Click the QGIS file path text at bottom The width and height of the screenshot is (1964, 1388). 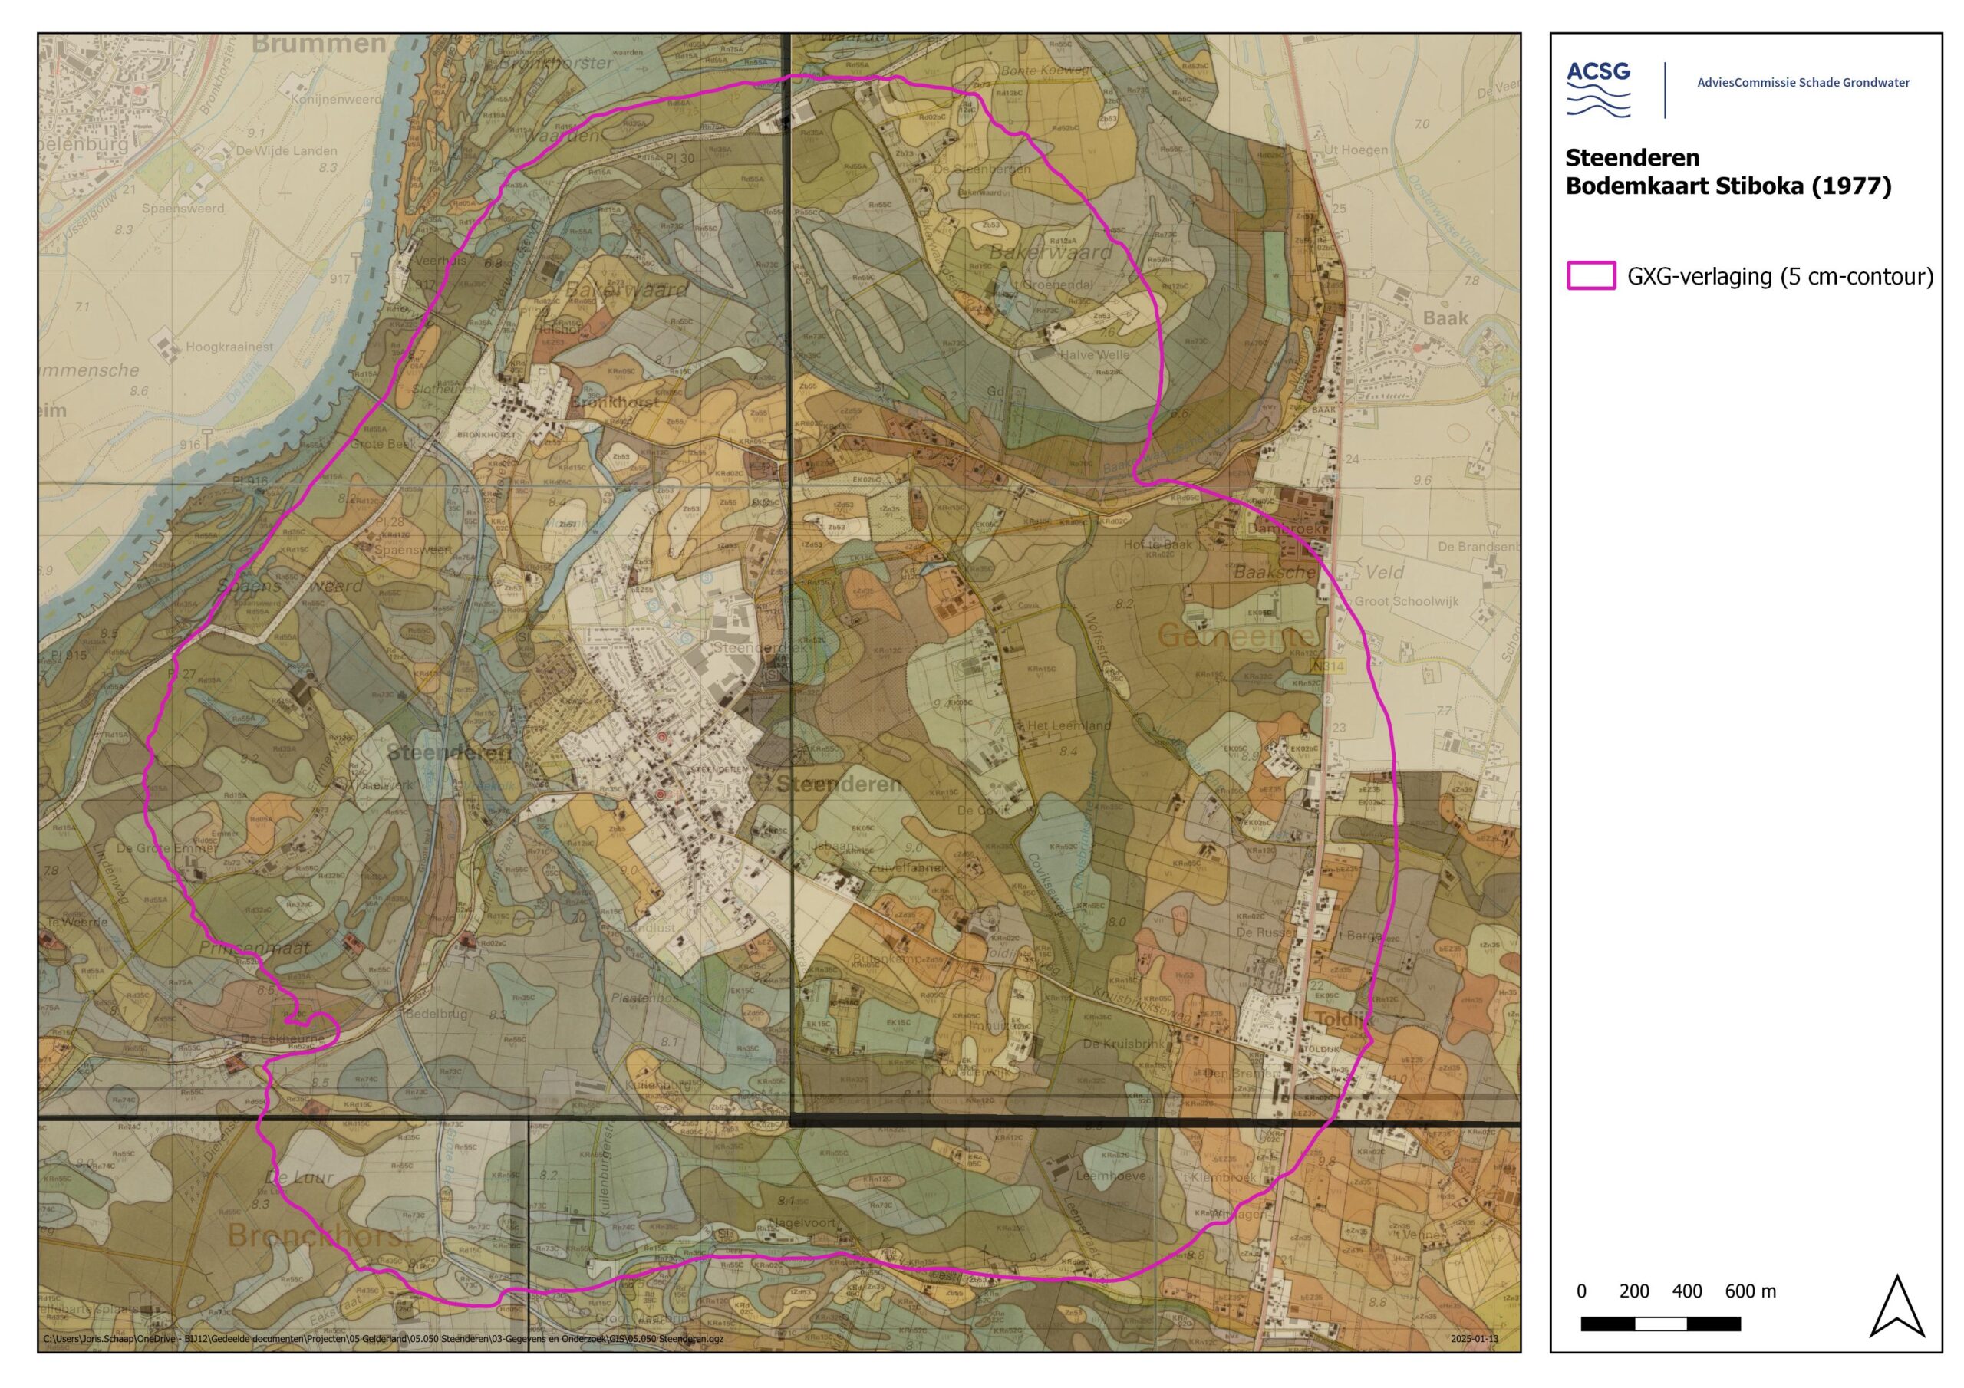click(382, 1339)
